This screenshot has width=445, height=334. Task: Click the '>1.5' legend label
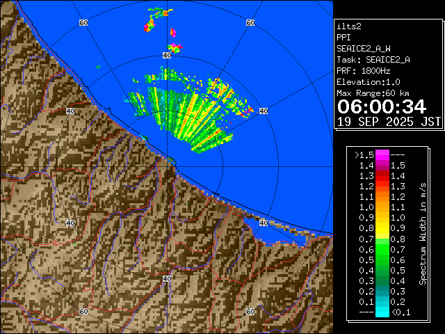click(x=362, y=154)
